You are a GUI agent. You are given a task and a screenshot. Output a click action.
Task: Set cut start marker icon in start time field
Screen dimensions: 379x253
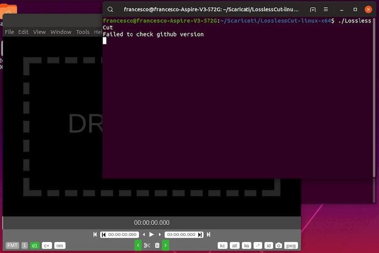[104, 235]
